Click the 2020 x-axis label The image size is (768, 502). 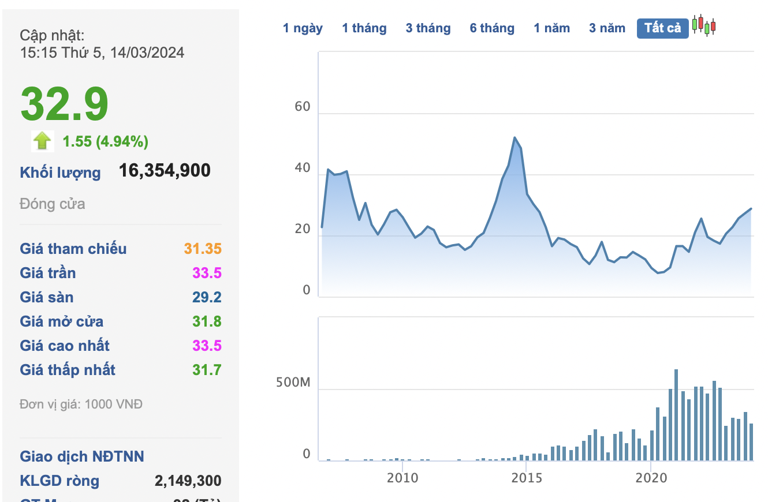click(x=651, y=478)
